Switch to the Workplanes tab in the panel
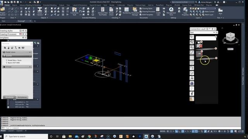The width and height of the screenshot is (248, 139). click(22, 97)
